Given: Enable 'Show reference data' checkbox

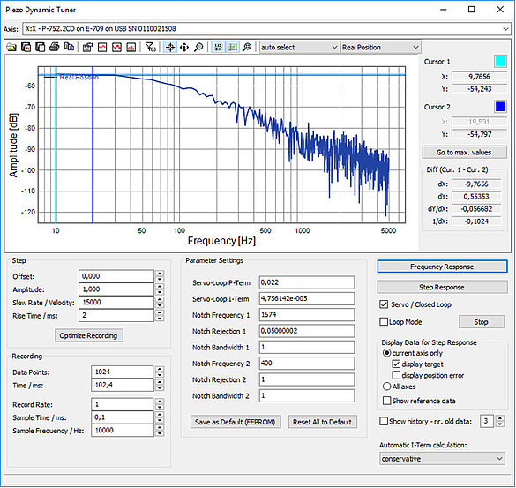Looking at the screenshot, I should [x=386, y=401].
